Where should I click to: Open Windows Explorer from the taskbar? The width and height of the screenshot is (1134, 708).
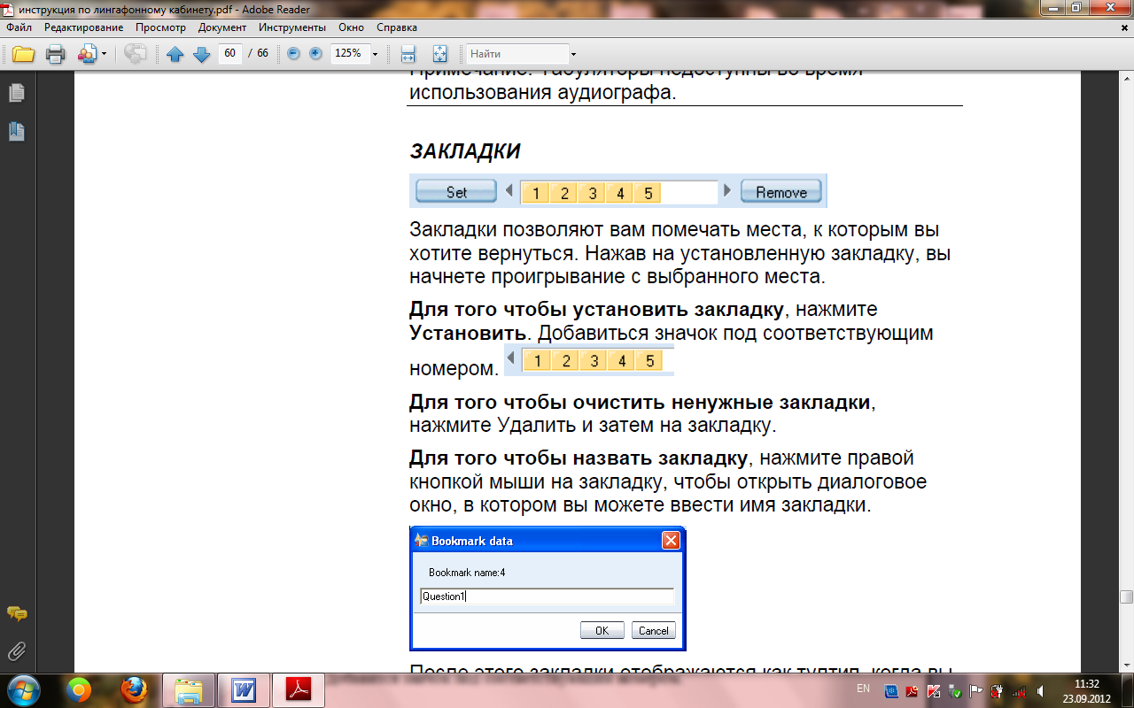[189, 690]
